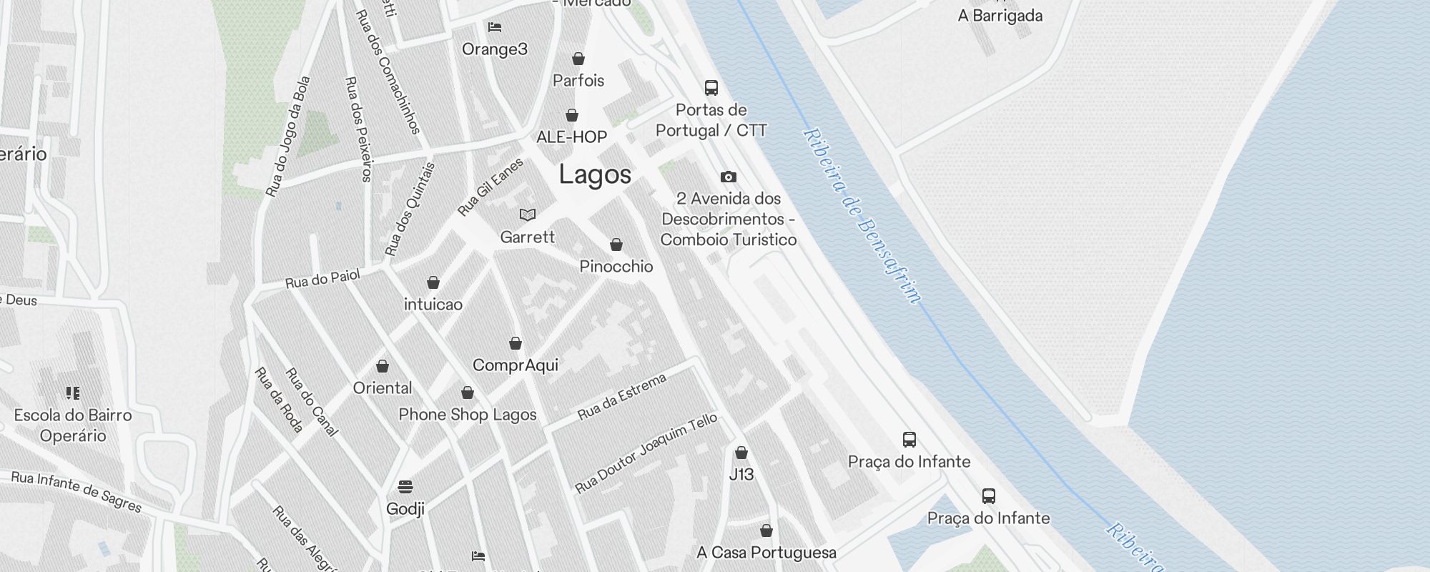
Task: Click the Portas de Portugal bus stop icon
Action: (x=711, y=88)
